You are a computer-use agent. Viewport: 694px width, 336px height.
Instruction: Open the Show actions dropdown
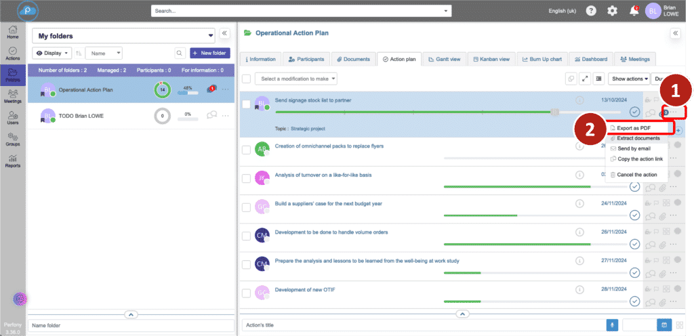(x=628, y=79)
